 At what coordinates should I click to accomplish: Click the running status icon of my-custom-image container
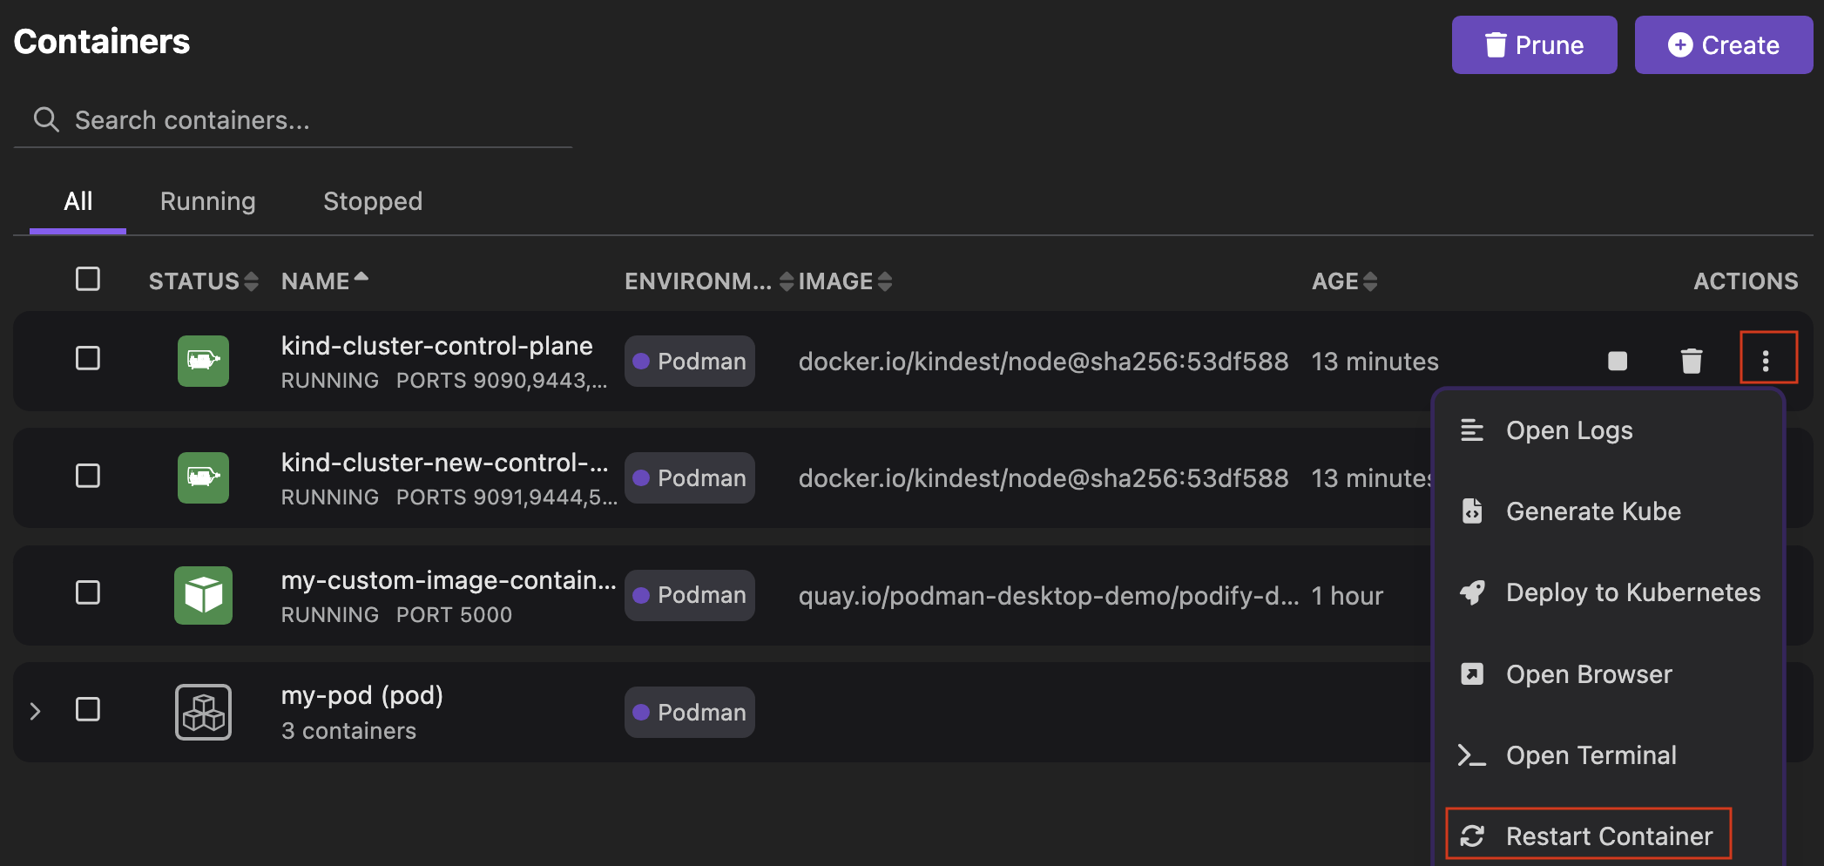203,595
